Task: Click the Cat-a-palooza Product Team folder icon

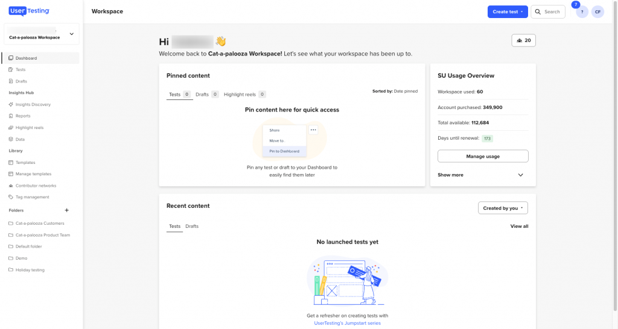Action: pos(11,235)
